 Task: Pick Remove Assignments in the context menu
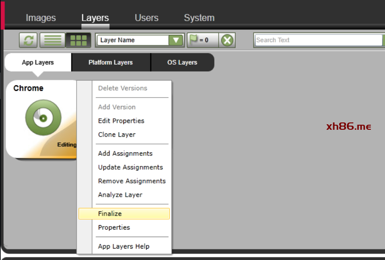point(132,181)
